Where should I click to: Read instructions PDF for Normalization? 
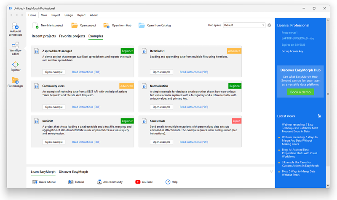click(194, 107)
